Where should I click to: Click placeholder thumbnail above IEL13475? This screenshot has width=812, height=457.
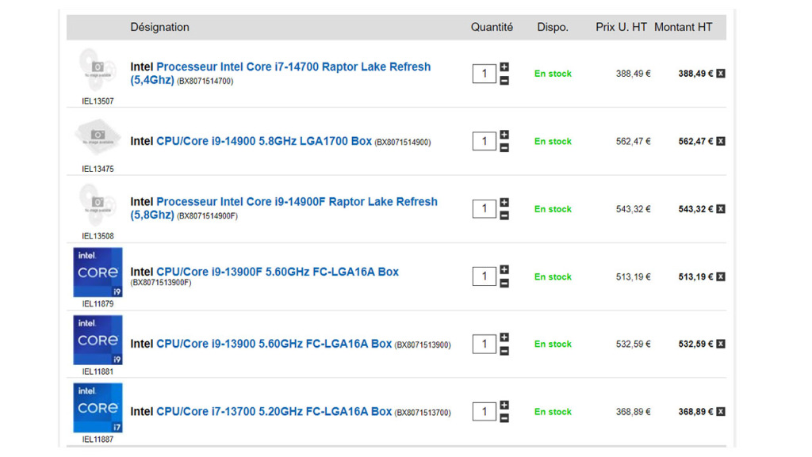click(x=98, y=137)
